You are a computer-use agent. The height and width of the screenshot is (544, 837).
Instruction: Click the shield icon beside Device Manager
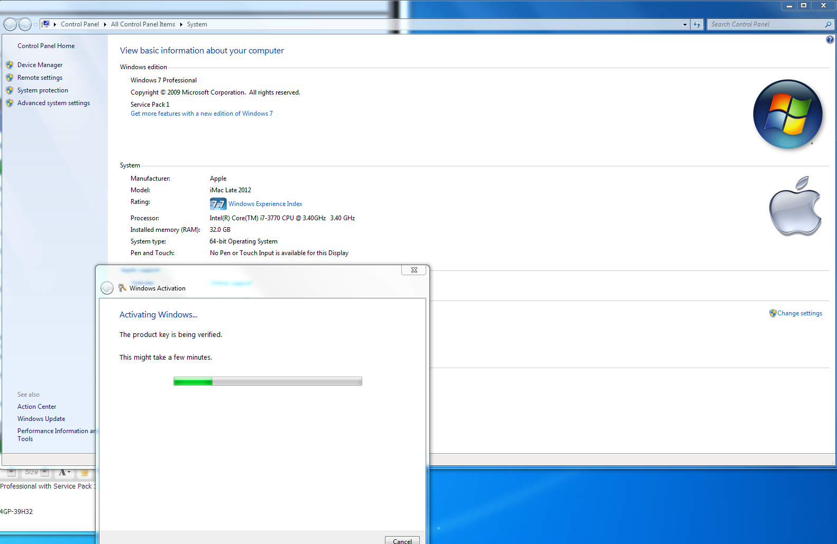[10, 65]
